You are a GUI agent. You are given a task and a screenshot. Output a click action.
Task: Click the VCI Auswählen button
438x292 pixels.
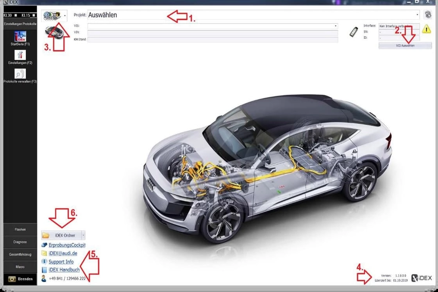(405, 46)
